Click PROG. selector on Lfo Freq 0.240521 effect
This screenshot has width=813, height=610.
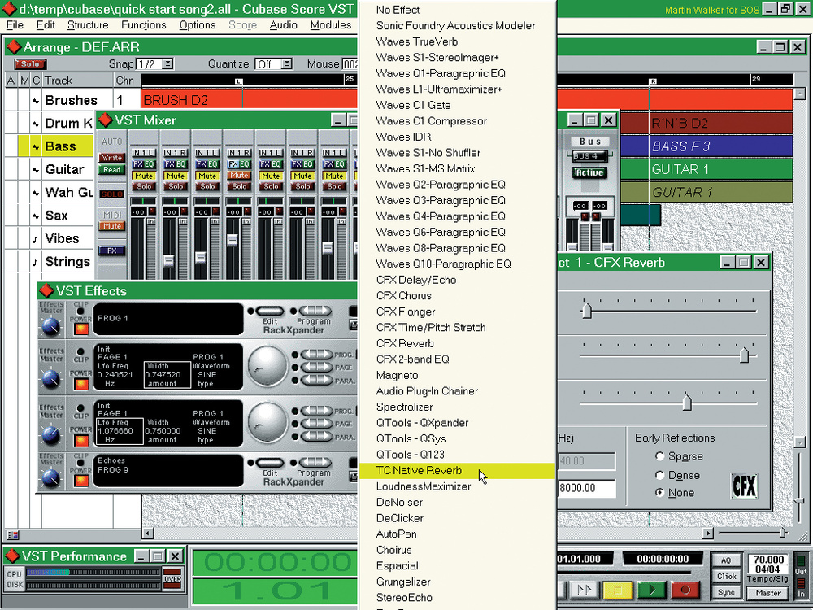coord(315,355)
